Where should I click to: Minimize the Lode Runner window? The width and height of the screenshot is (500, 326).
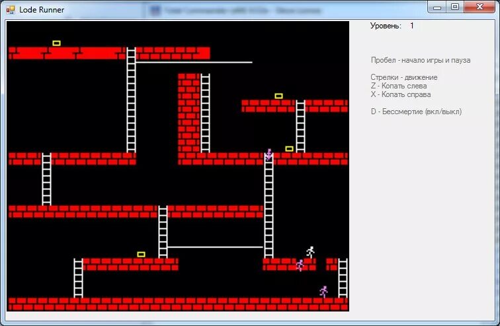pos(437,7)
